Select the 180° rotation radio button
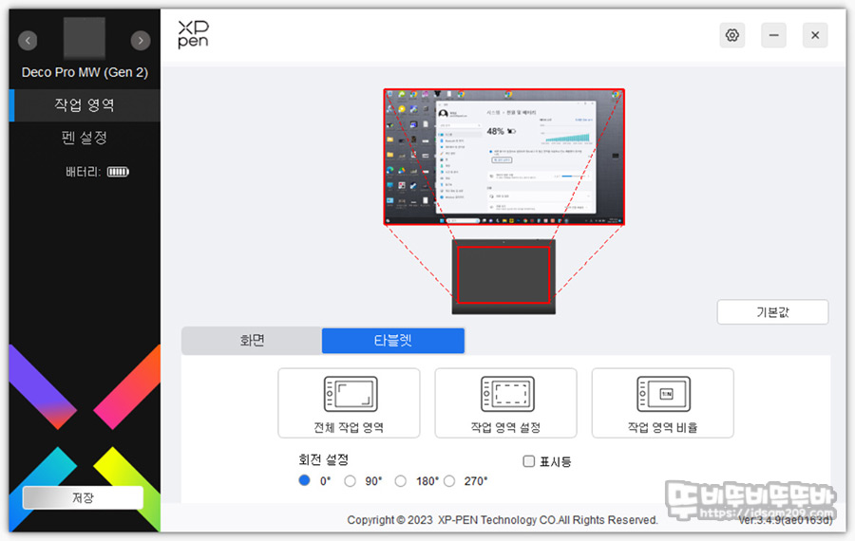Viewport: 855px width, 541px height. pyautogui.click(x=401, y=481)
